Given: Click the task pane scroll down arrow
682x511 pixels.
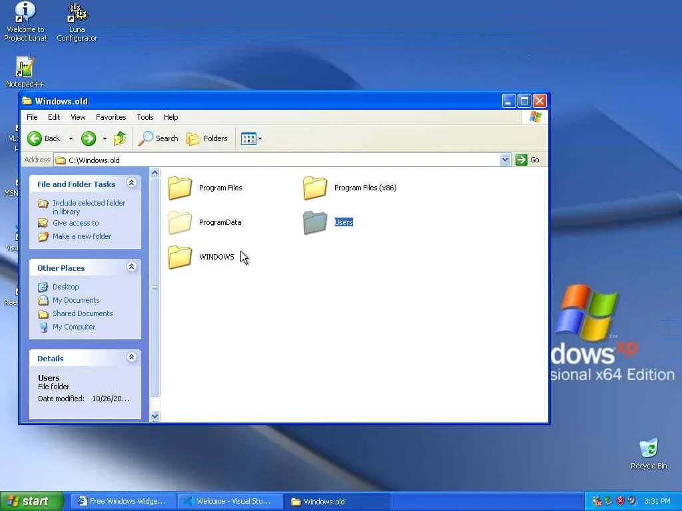Looking at the screenshot, I should pyautogui.click(x=155, y=416).
